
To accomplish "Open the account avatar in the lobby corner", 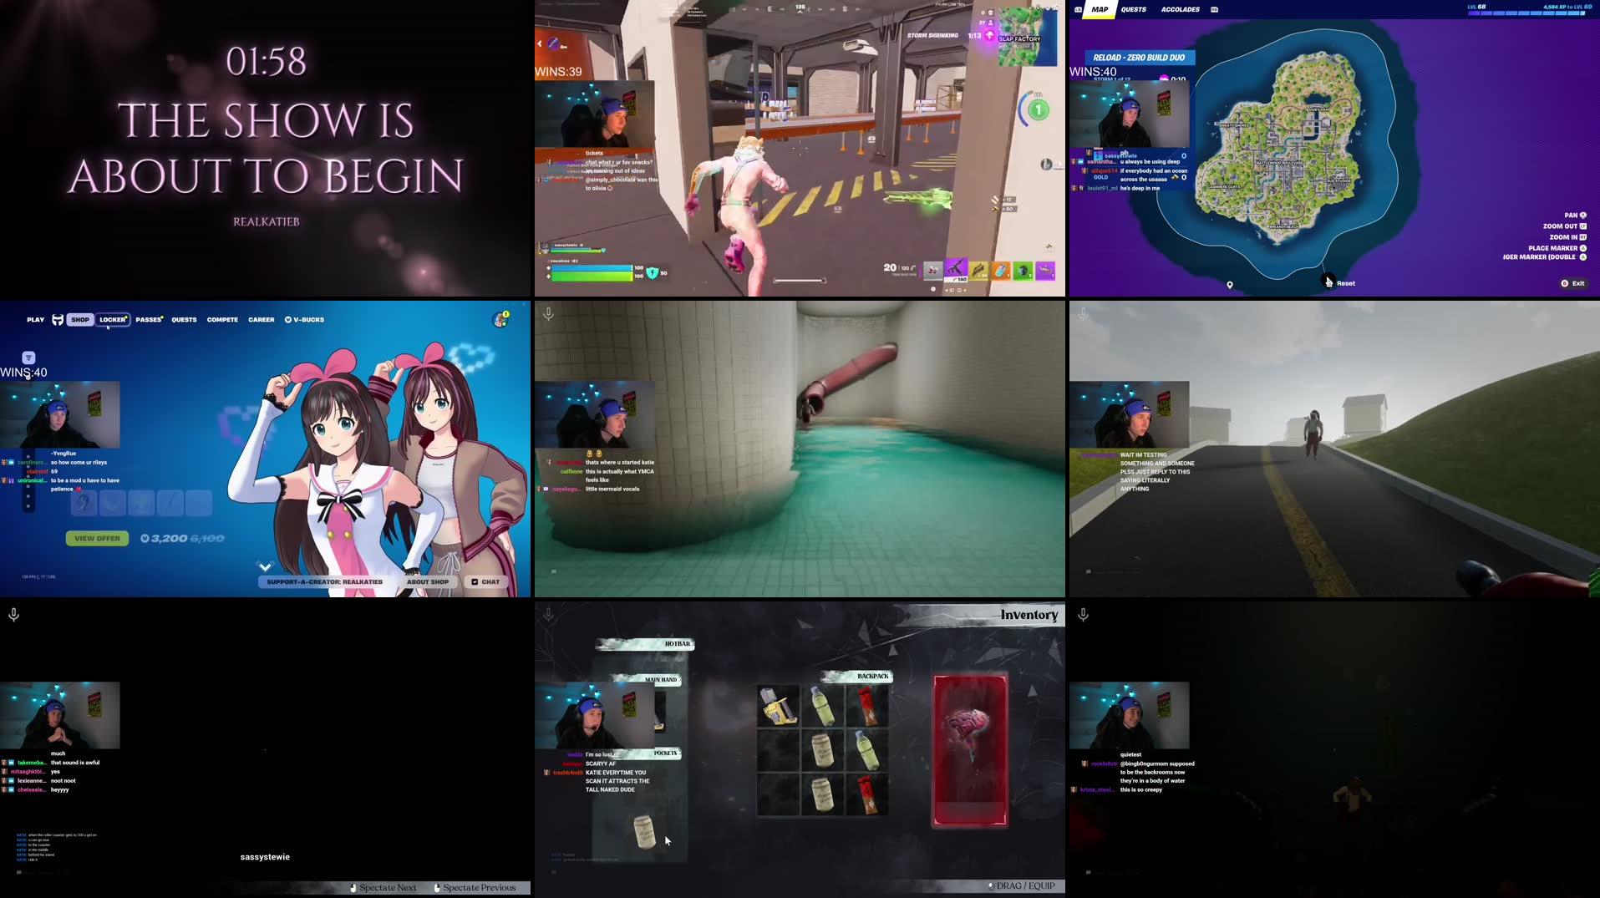I will point(501,319).
